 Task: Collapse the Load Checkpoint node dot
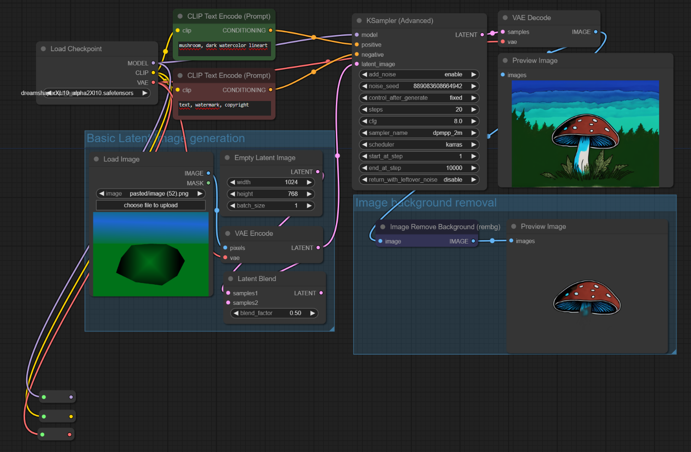43,49
